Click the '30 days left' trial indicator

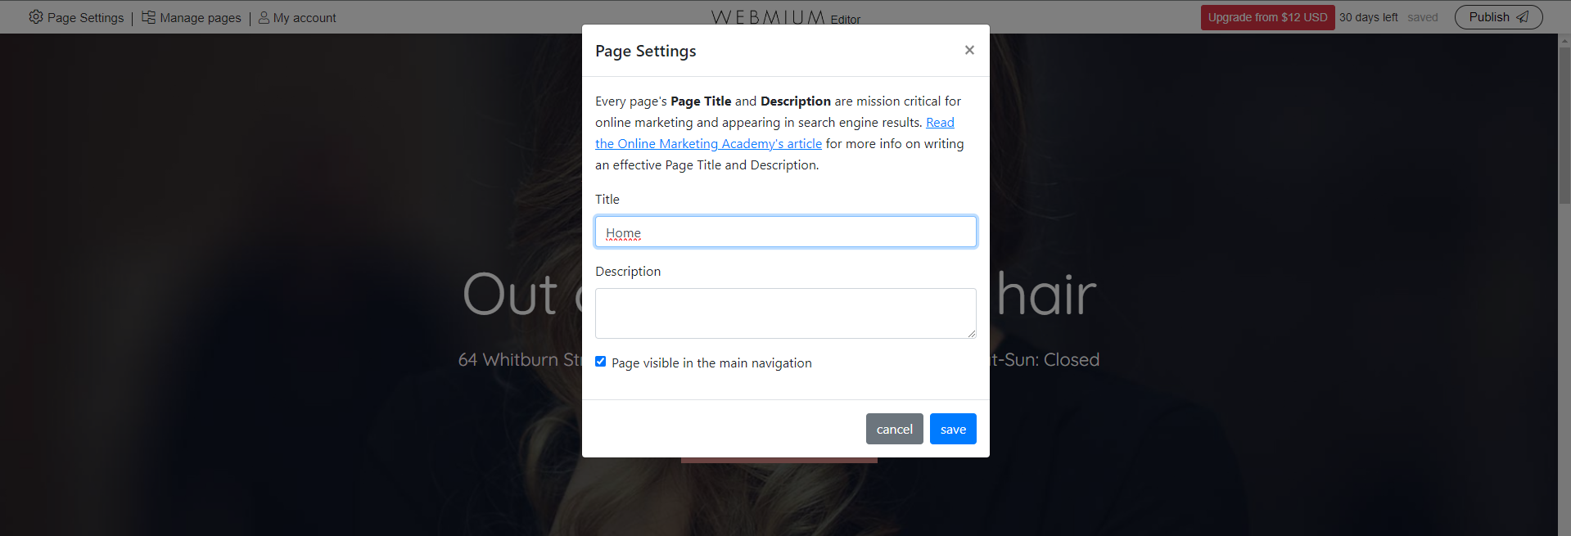pyautogui.click(x=1368, y=17)
